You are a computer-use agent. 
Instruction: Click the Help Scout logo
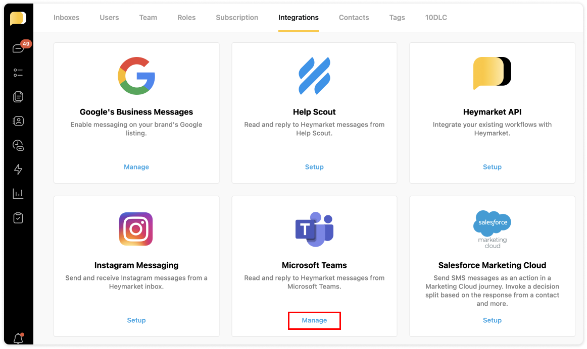coord(314,76)
